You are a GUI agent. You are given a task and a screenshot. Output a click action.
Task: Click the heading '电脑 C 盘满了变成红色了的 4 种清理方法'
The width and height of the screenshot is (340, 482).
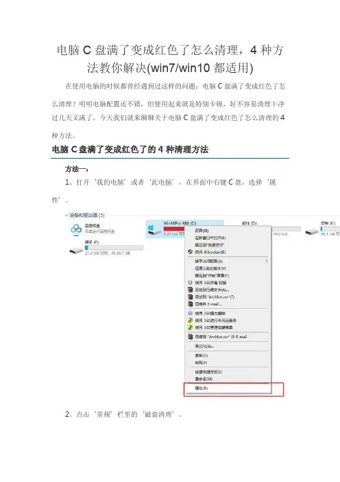(130, 150)
